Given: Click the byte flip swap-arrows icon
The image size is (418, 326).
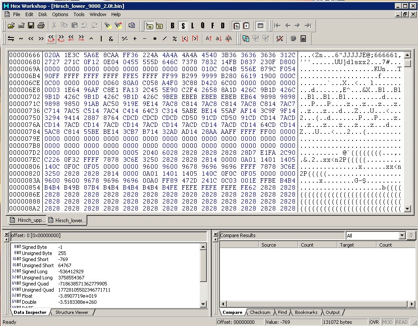Looking at the screenshot, I should click(11, 39).
